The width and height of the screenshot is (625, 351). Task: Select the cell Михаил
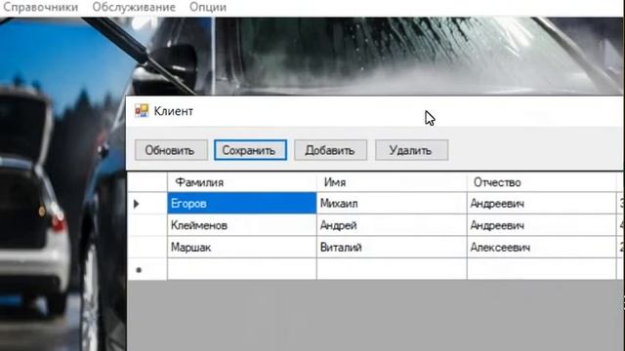(392, 204)
